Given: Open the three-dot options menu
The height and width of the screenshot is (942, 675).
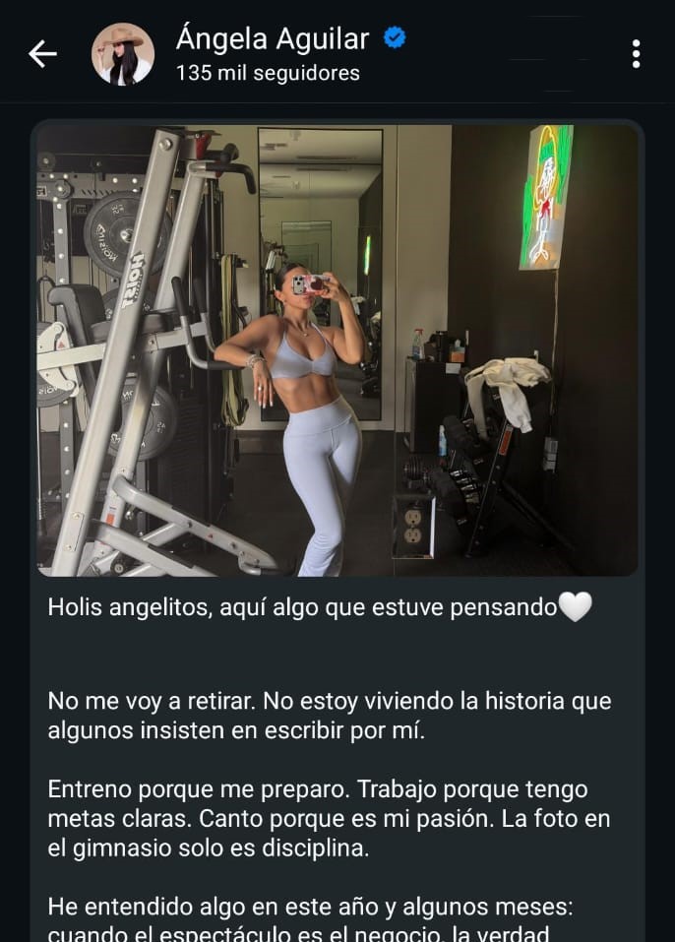Looking at the screenshot, I should tap(636, 54).
